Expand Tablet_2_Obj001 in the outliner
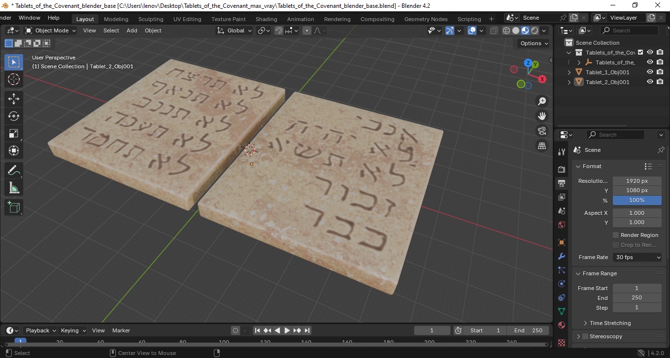The image size is (670, 358). tap(569, 82)
